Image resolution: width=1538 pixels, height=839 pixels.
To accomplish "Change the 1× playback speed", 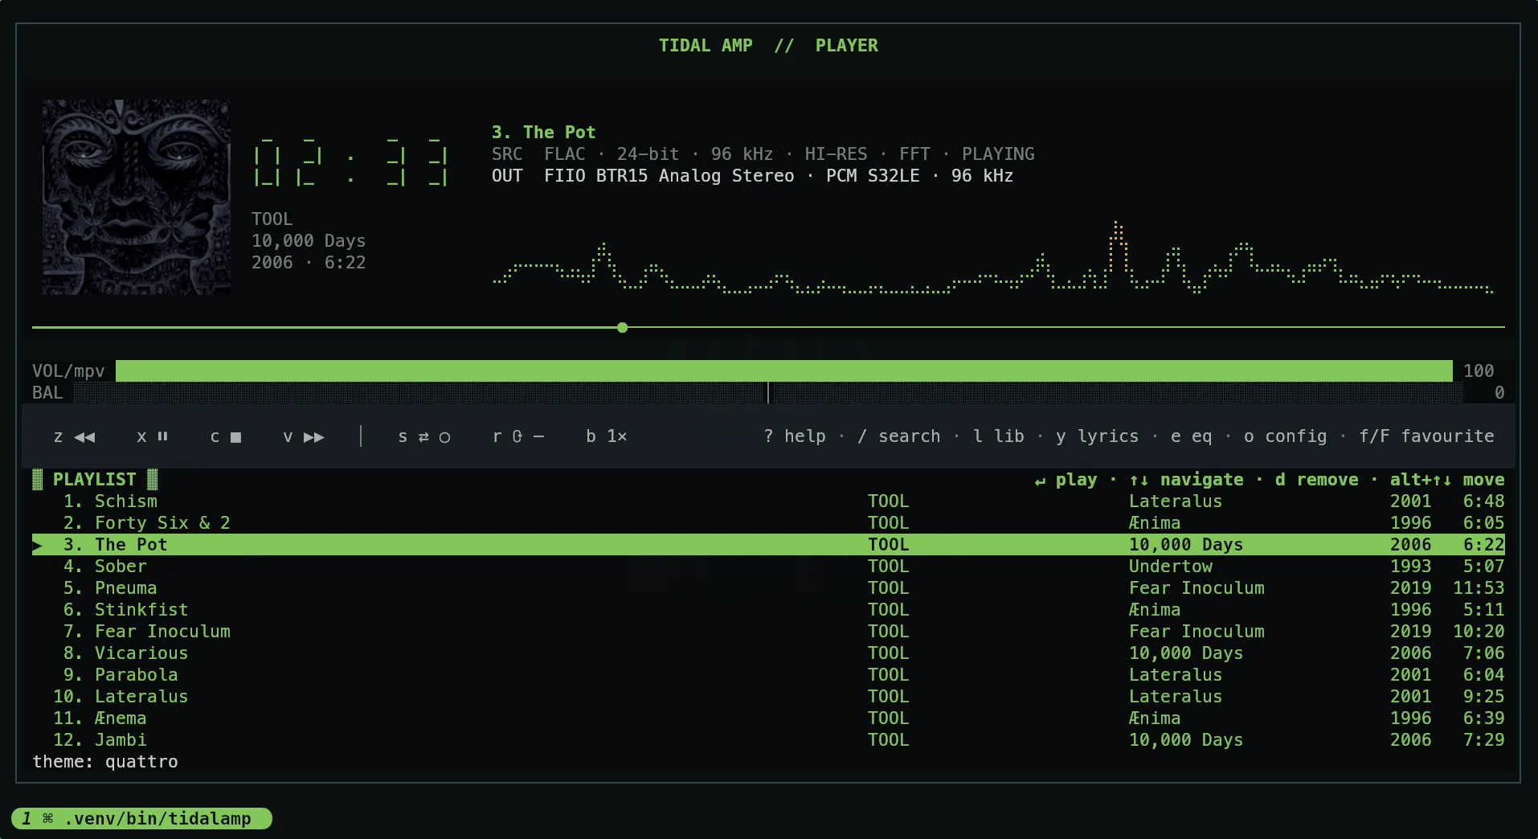I will click(x=607, y=436).
